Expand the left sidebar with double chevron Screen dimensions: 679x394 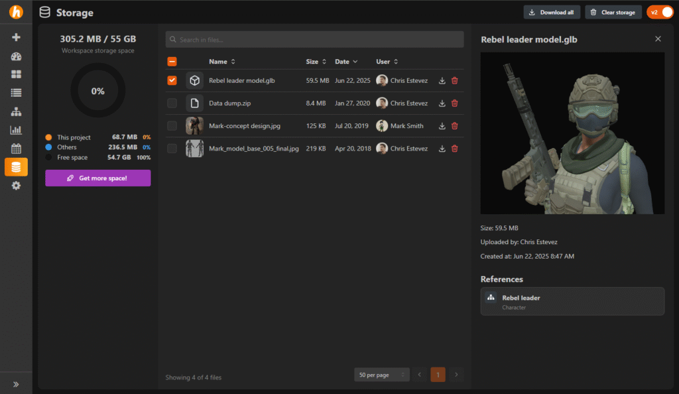(16, 383)
